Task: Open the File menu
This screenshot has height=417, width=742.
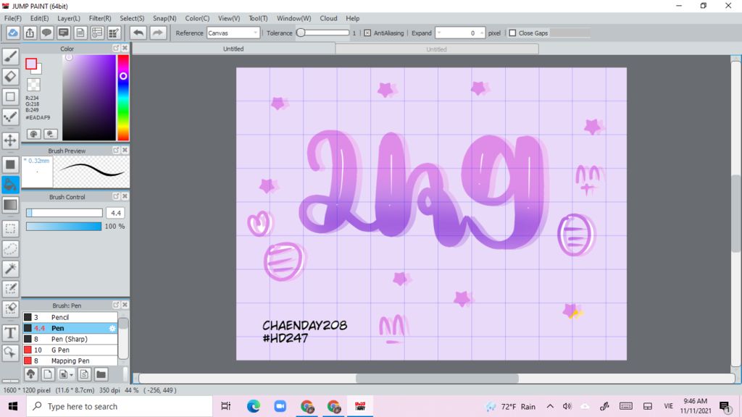Action: coord(13,18)
